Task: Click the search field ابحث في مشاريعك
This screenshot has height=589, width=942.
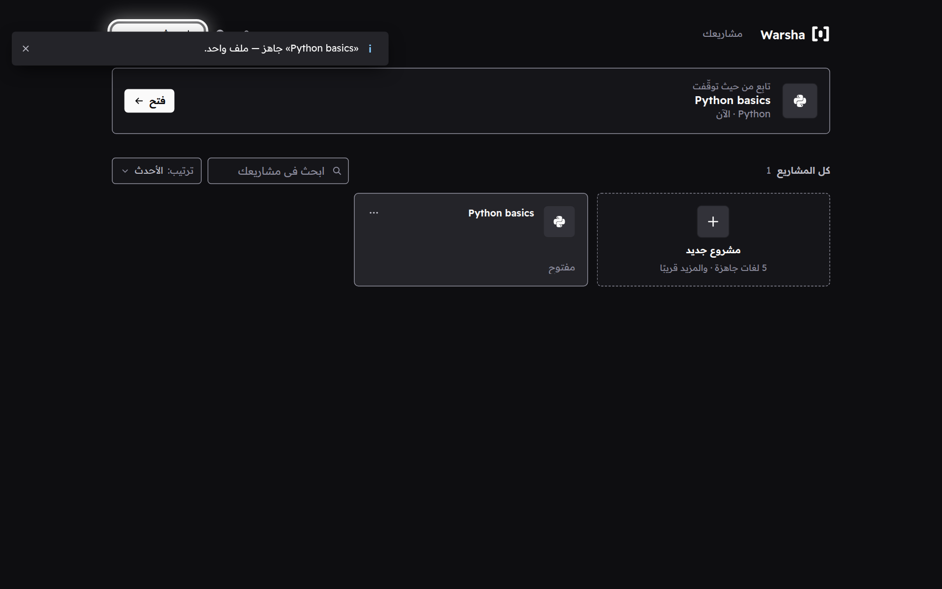Action: tap(278, 171)
